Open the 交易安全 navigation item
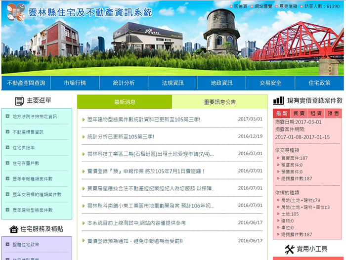Viewport: 346px width, 260px height. tap(270, 83)
